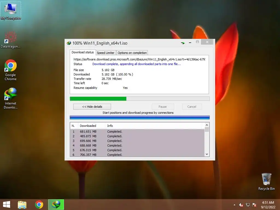Select connection row 6 with 706.357 MB

tap(137, 155)
